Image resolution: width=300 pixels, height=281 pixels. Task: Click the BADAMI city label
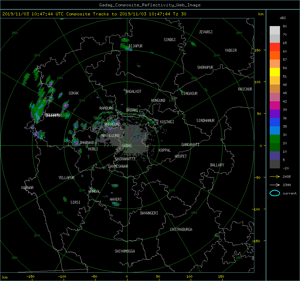click(x=132, y=110)
